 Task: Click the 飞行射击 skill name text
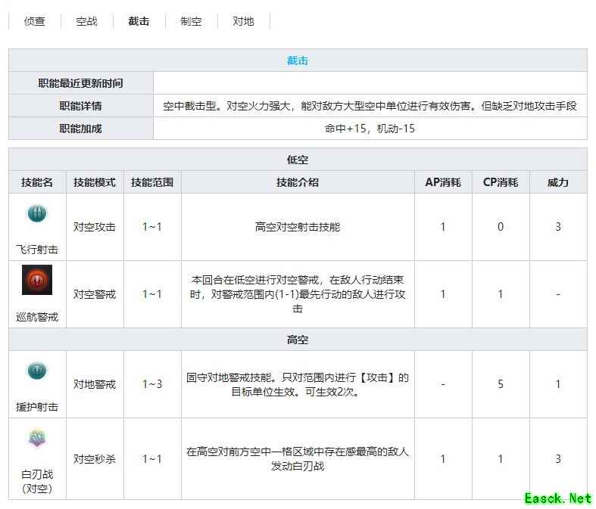(37, 249)
